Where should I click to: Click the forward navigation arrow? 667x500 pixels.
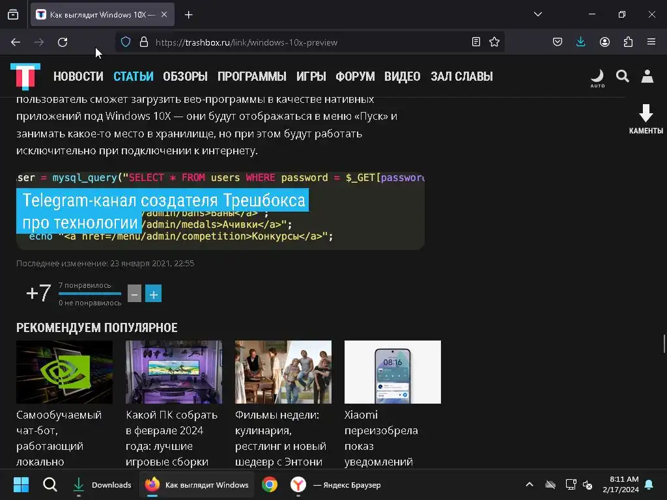39,42
